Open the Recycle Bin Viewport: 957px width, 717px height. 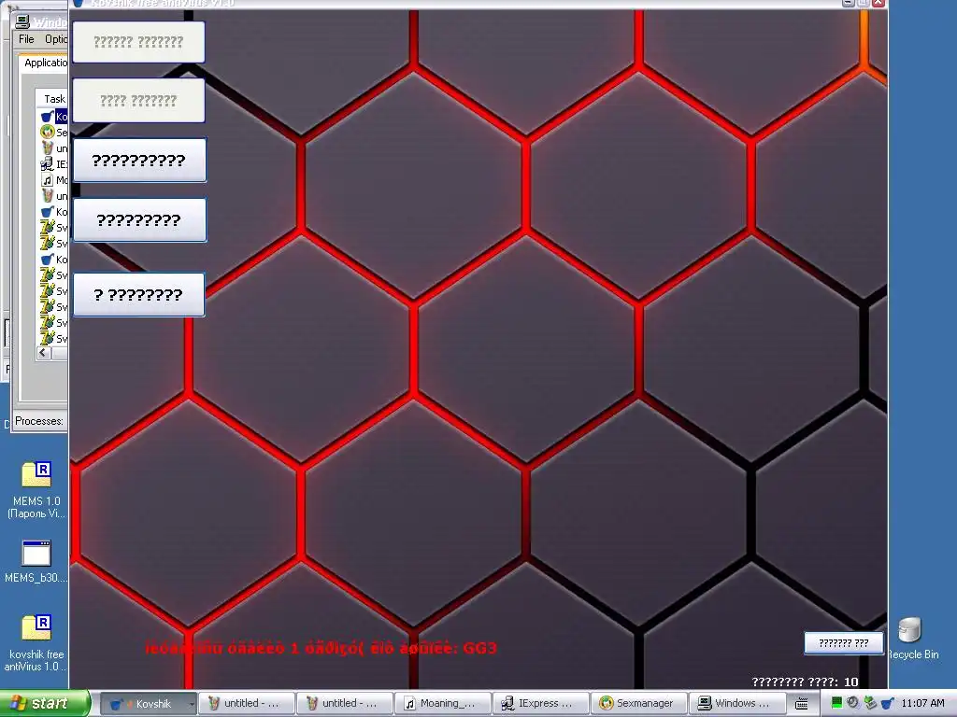click(911, 639)
